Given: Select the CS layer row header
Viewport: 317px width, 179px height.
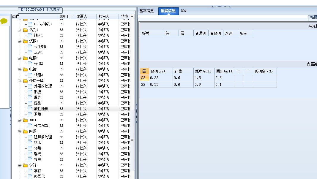Looking at the screenshot, I should click(144, 78).
